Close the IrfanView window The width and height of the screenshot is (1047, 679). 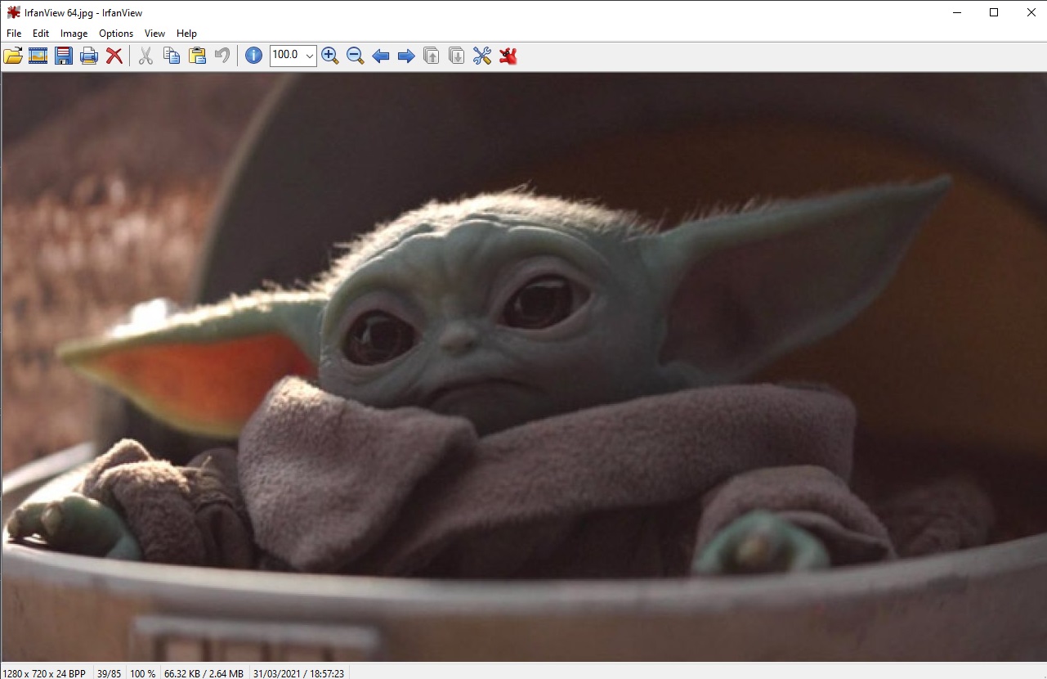point(1031,12)
